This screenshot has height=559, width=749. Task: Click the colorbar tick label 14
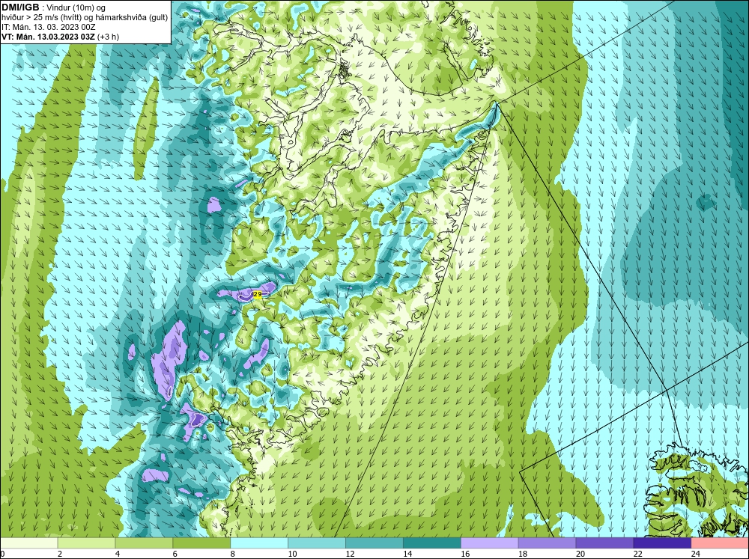point(407,554)
